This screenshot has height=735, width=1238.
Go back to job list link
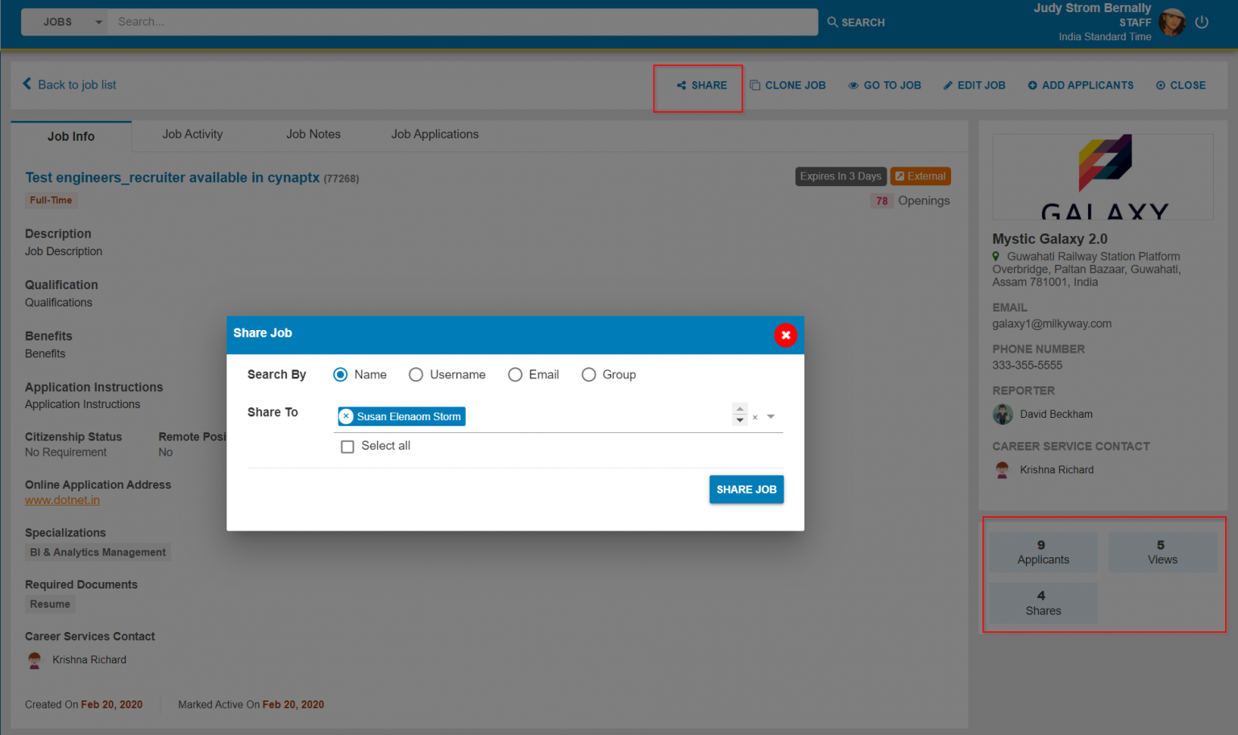70,85
